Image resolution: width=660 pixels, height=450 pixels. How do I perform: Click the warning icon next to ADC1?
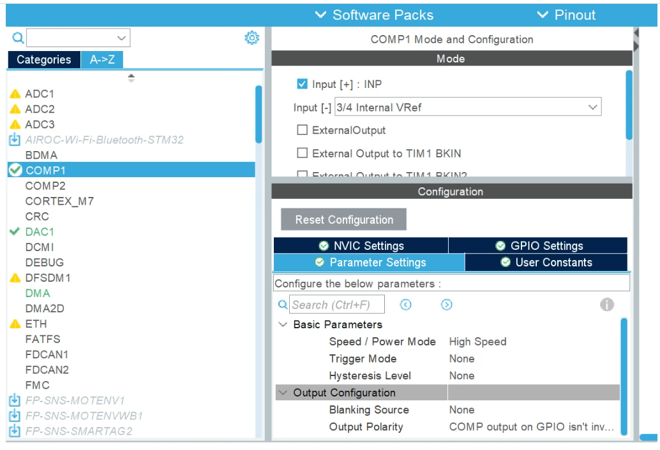(15, 94)
